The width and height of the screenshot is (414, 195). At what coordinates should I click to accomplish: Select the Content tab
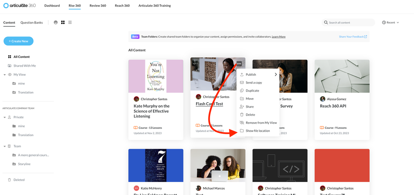click(9, 22)
